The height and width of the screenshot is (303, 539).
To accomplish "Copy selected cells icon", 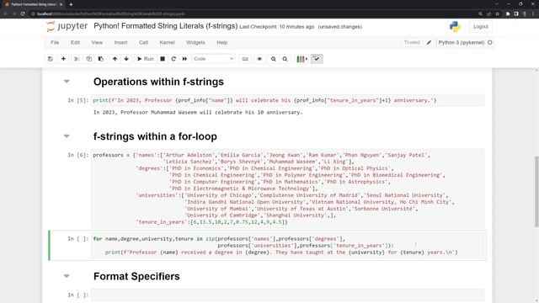I will (88, 59).
